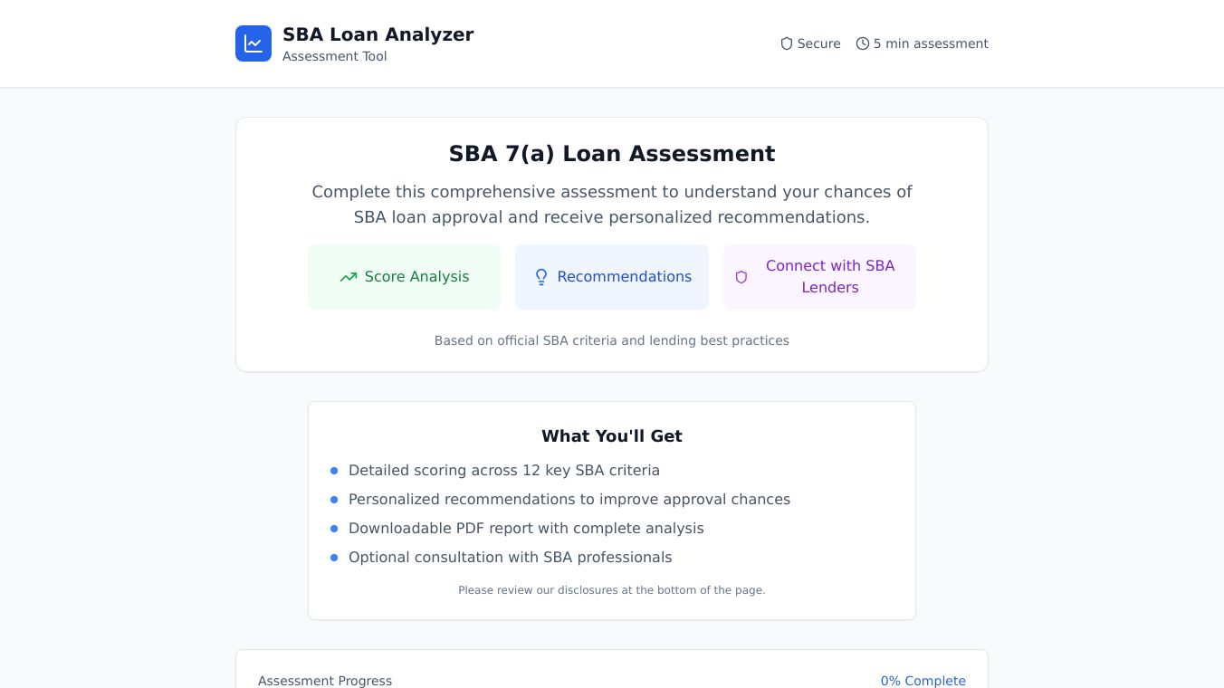Screen dimensions: 1224x688
Task: Click the clock icon beside 5 min assessment
Action: click(863, 43)
